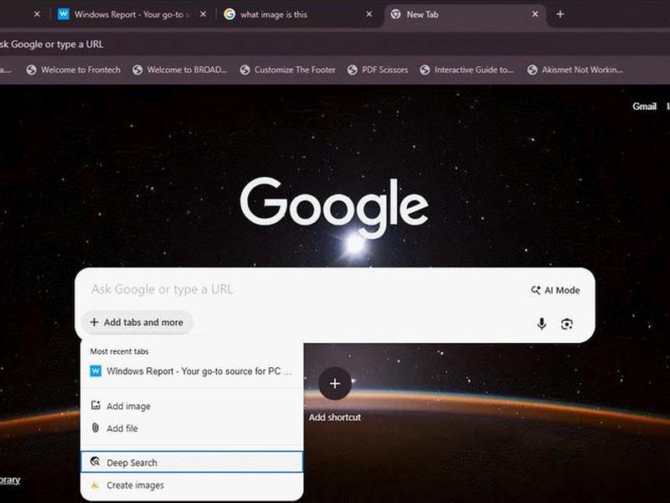The width and height of the screenshot is (670, 503).
Task: Open PDF Scissors bookmark
Action: (x=378, y=70)
